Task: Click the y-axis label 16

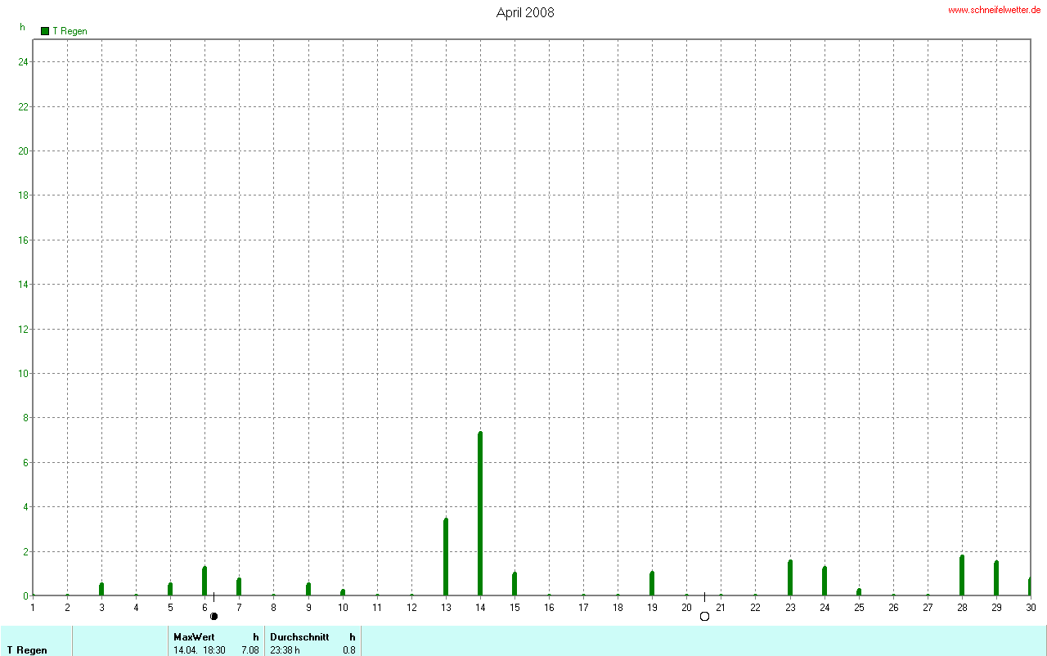Action: pyautogui.click(x=24, y=240)
